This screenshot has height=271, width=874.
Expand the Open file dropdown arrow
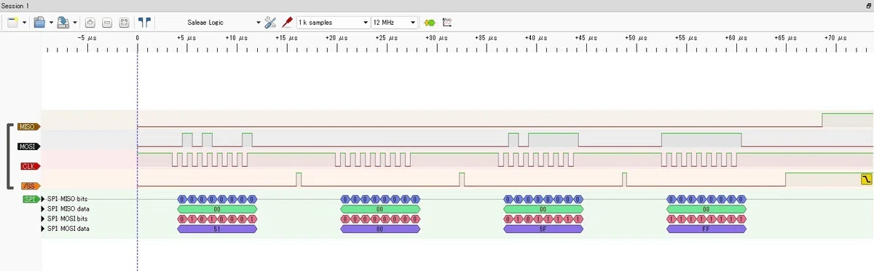click(51, 23)
